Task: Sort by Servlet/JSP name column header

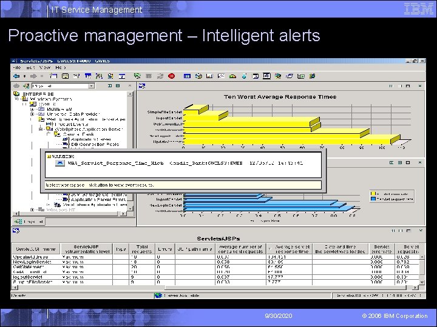Action: [36, 249]
